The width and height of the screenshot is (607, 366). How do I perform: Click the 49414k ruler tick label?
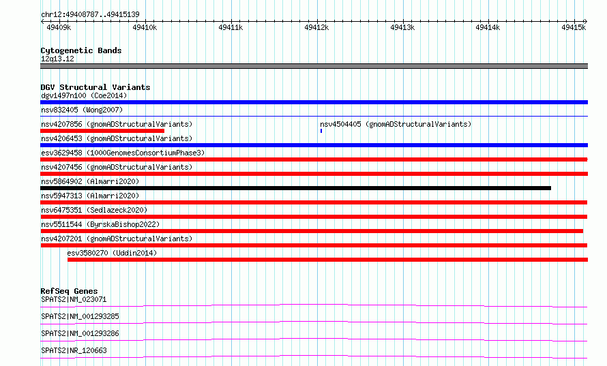488,27
